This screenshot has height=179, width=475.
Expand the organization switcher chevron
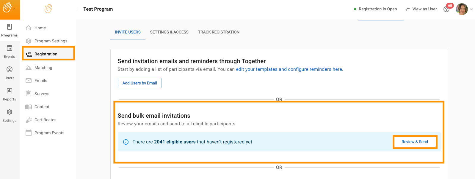pos(14,9)
